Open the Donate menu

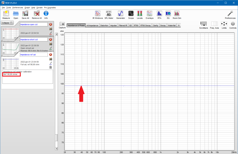40,8
